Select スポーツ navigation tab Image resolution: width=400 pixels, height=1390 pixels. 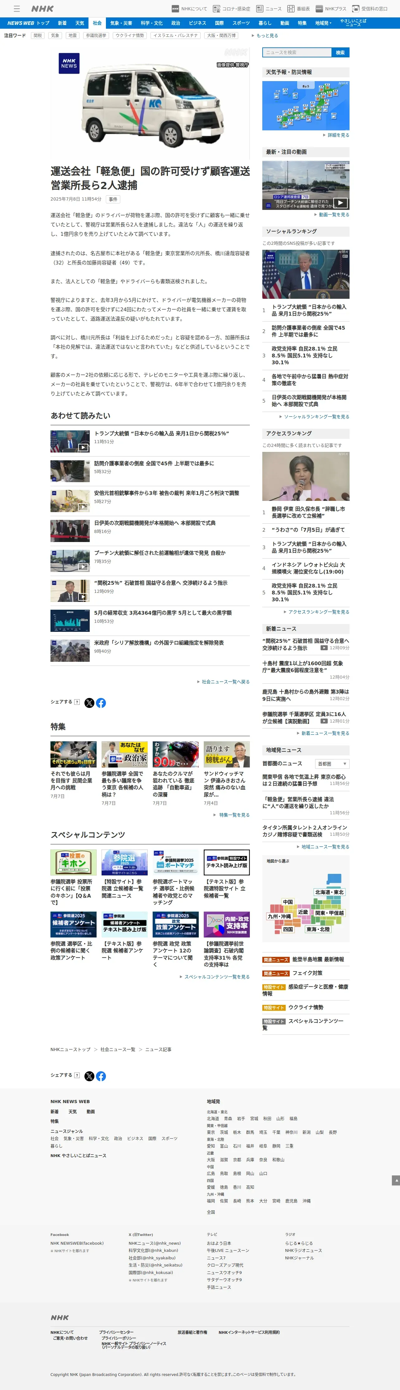241,23
